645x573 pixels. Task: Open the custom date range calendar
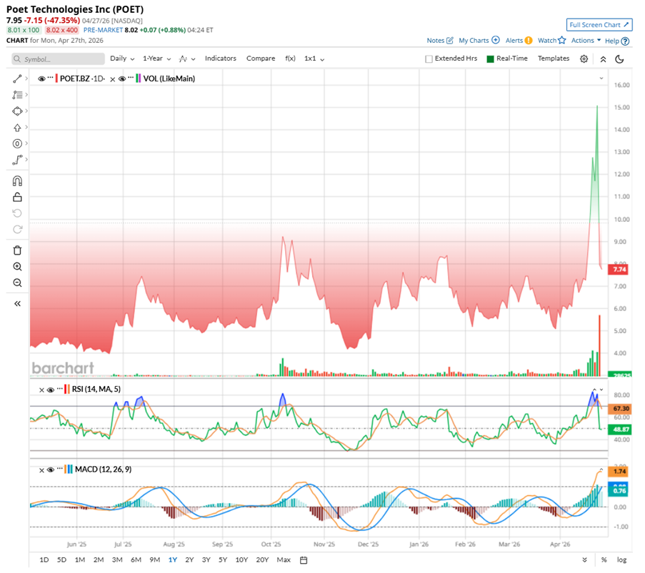(x=304, y=559)
